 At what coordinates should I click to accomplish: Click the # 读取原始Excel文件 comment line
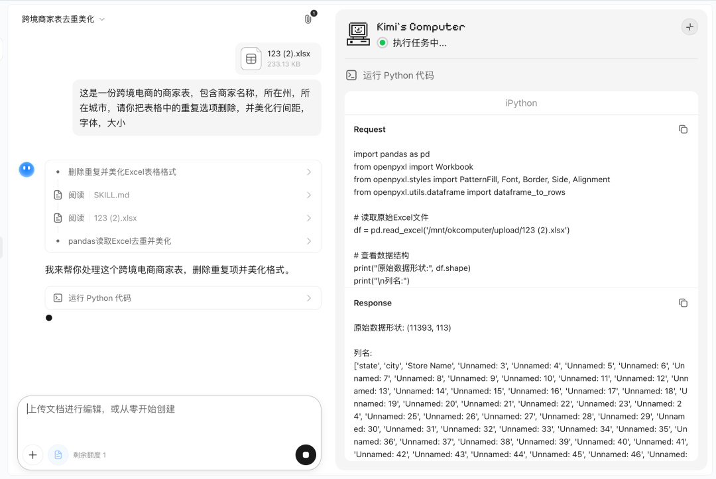(x=391, y=217)
